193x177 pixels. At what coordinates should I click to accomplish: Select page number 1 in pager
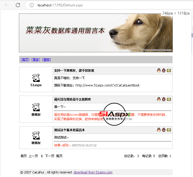coord(42,156)
